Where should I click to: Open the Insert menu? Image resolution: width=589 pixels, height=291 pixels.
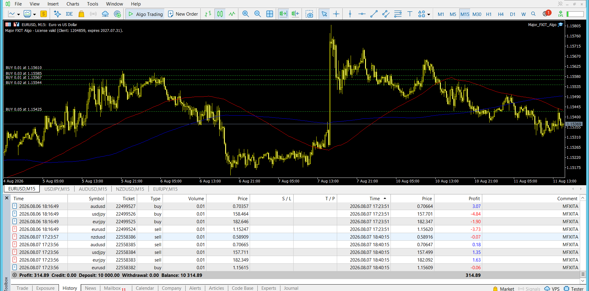coord(53,4)
